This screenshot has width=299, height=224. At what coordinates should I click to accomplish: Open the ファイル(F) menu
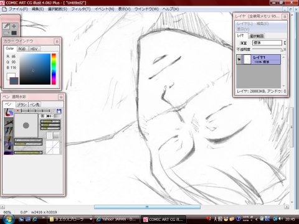point(18,9)
